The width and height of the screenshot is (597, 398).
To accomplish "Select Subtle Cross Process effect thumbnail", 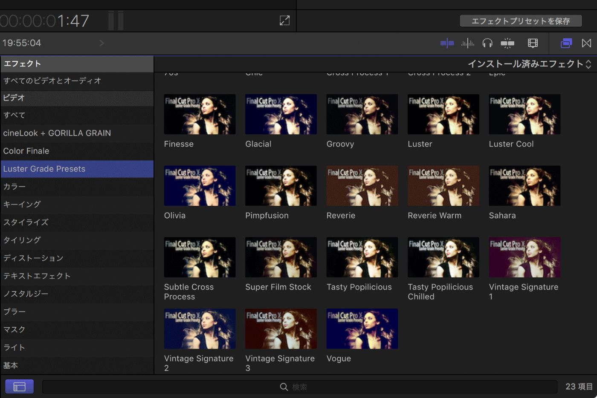I will click(x=200, y=257).
